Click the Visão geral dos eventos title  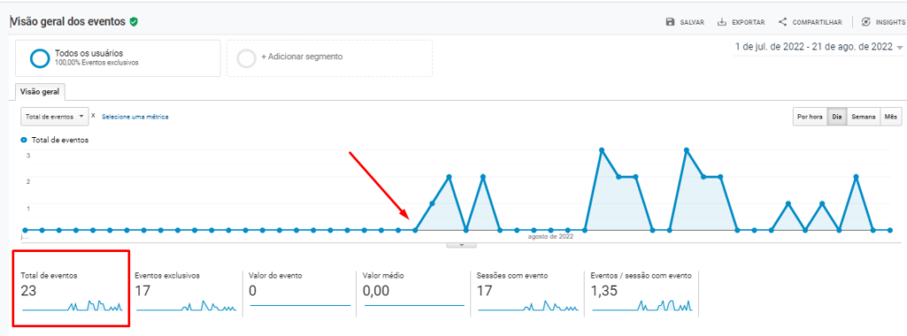67,22
